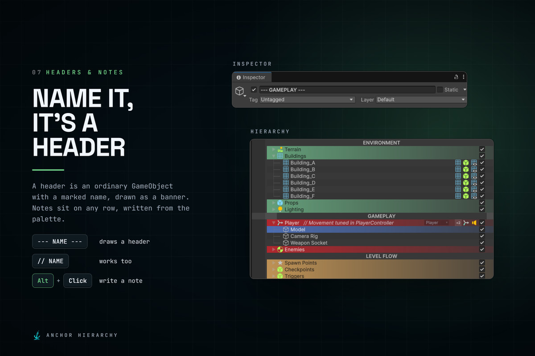Toggle the Enemies row active checkbox
This screenshot has height=356, width=535.
[482, 250]
